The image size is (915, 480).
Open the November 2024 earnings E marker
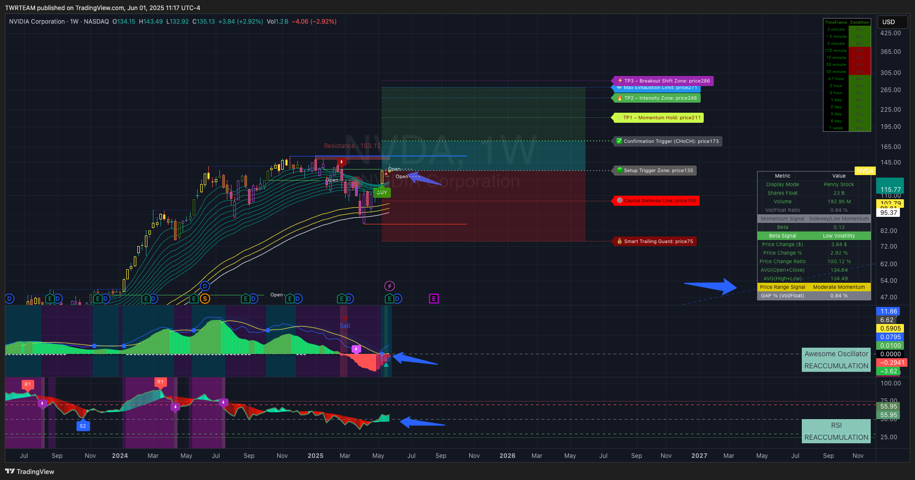coord(290,299)
